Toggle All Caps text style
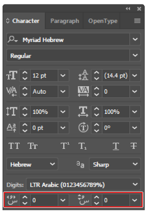 (14, 146)
